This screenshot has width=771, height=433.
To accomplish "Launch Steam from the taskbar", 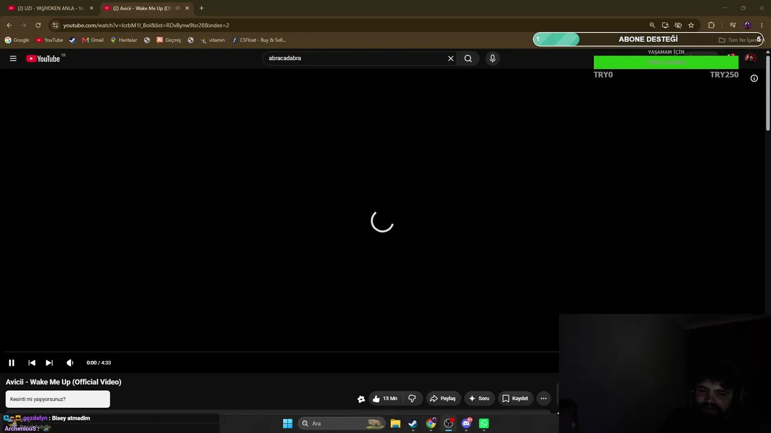I will tap(413, 423).
